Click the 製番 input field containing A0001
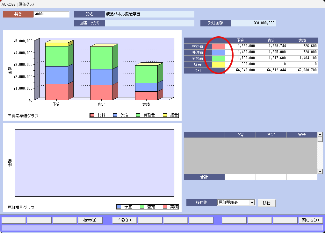 tap(51, 14)
